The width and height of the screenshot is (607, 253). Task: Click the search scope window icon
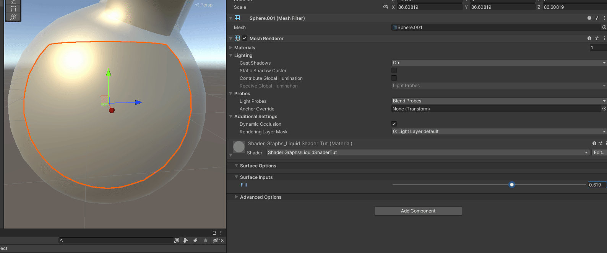tap(177, 240)
